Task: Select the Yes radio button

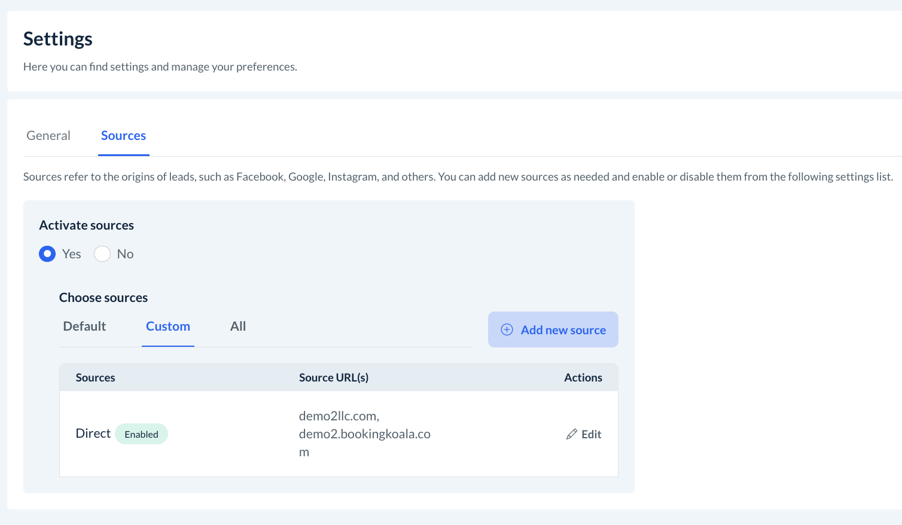Action: [x=47, y=254]
